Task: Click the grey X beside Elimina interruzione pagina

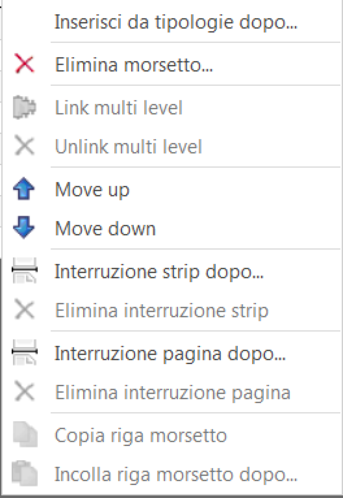Action: [x=24, y=392]
